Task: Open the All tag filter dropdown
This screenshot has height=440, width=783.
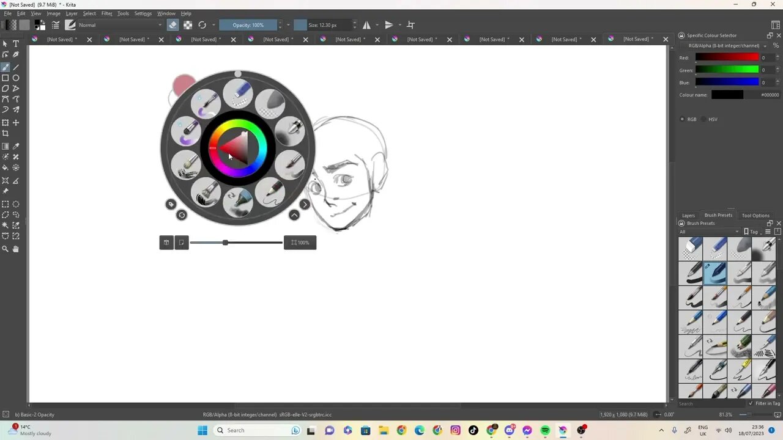Action: point(710,232)
